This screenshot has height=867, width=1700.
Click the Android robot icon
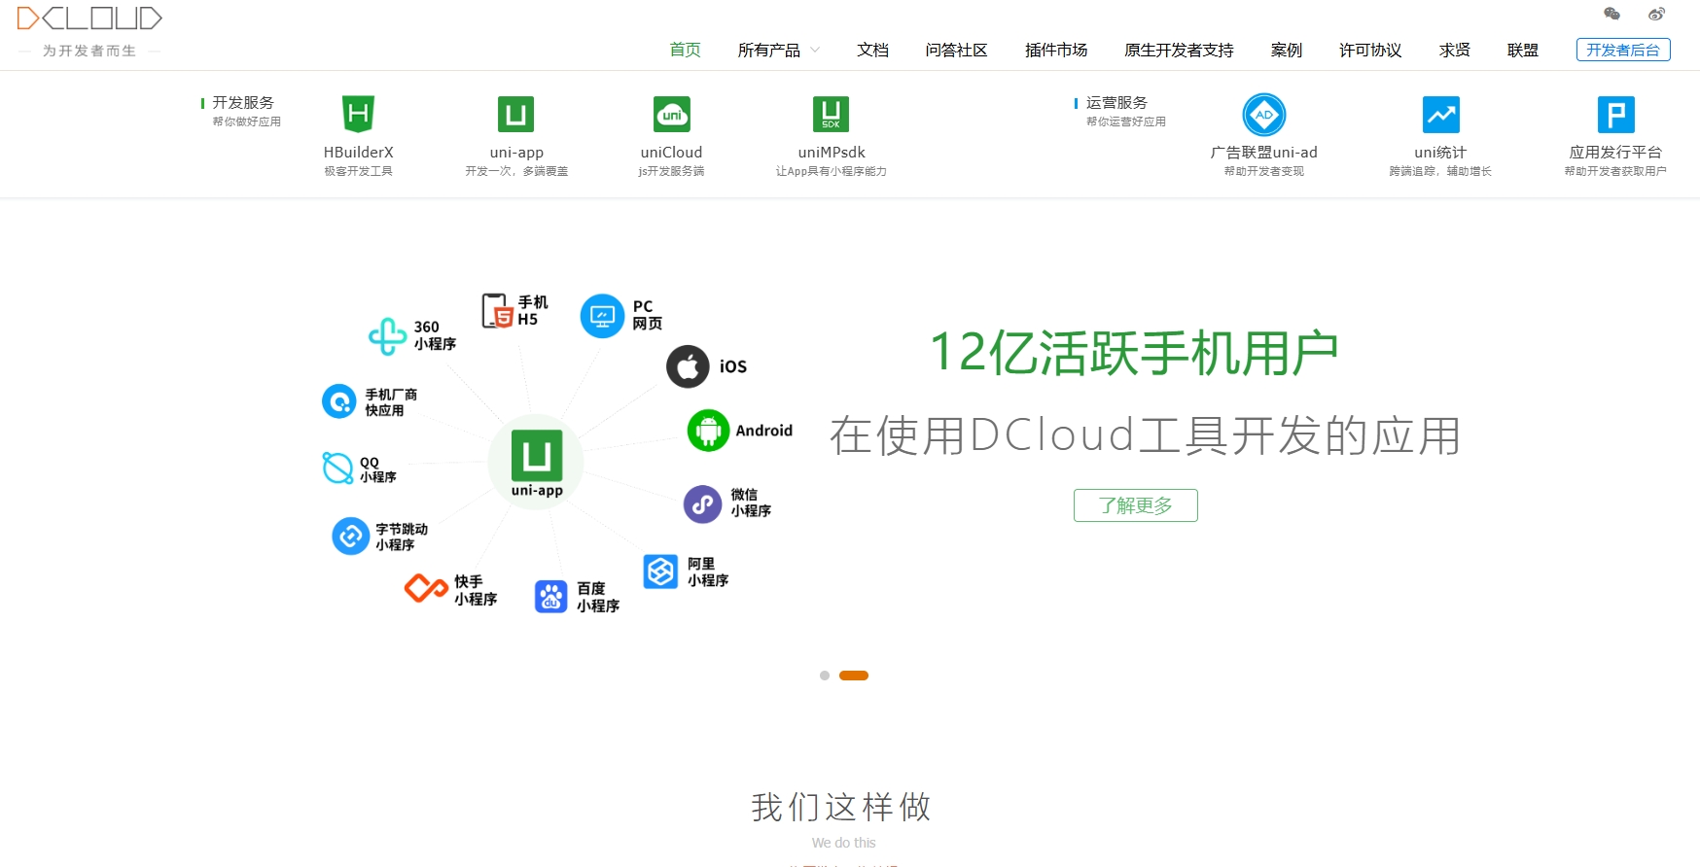(x=708, y=430)
